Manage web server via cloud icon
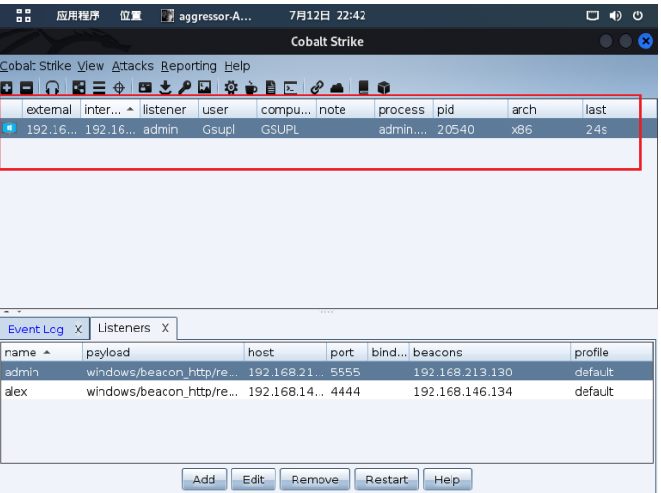This screenshot has height=493, width=661. coord(337,88)
